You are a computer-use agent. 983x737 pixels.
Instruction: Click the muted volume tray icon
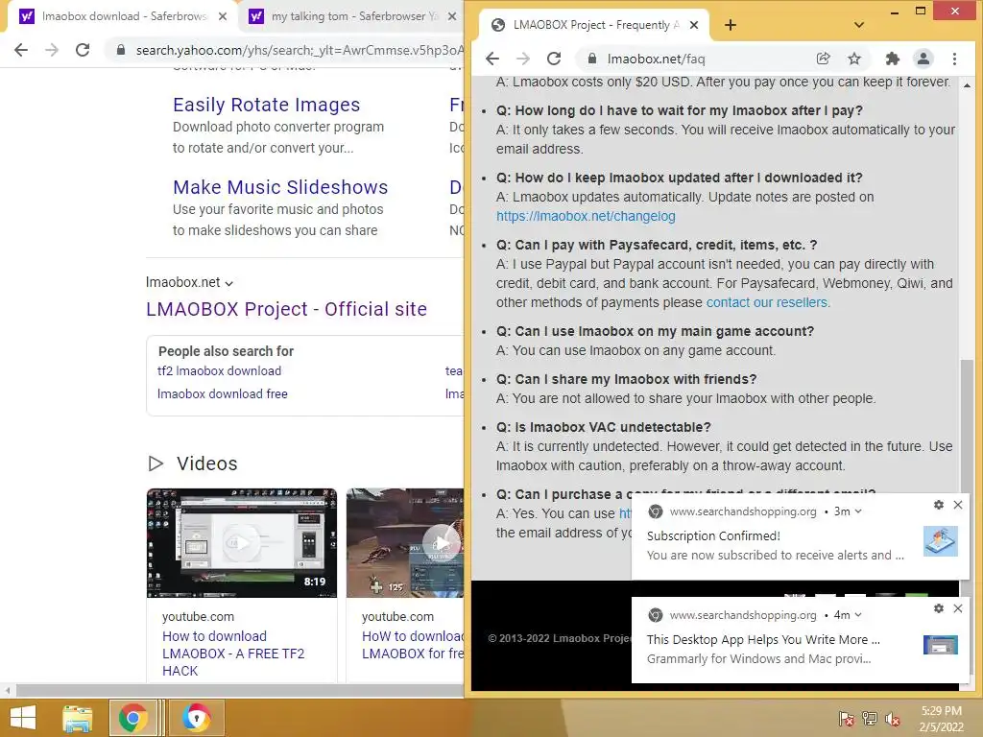pos(893,719)
